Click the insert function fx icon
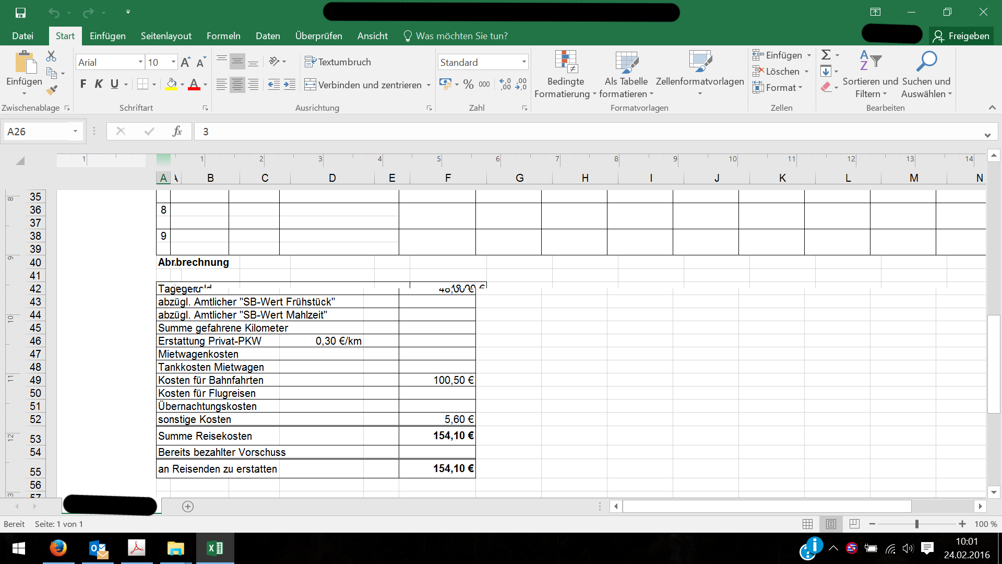The width and height of the screenshot is (1002, 564). point(177,132)
